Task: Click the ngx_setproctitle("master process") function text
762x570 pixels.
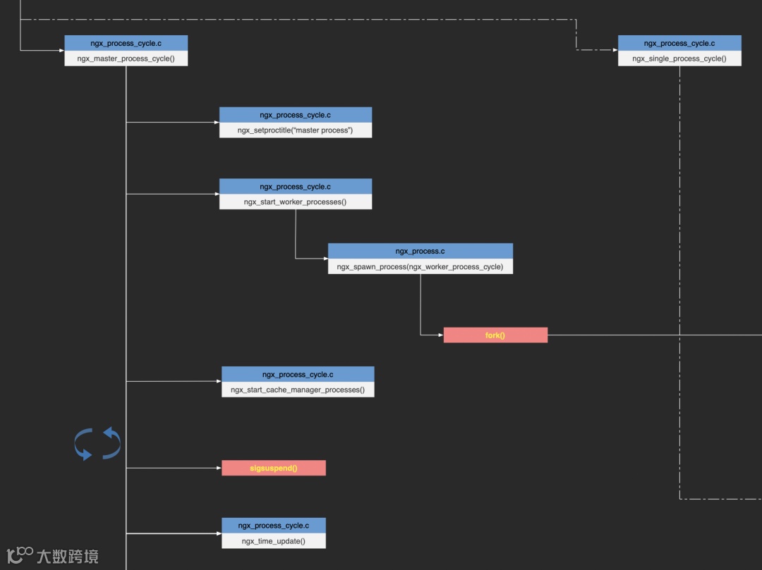Action: 295,130
